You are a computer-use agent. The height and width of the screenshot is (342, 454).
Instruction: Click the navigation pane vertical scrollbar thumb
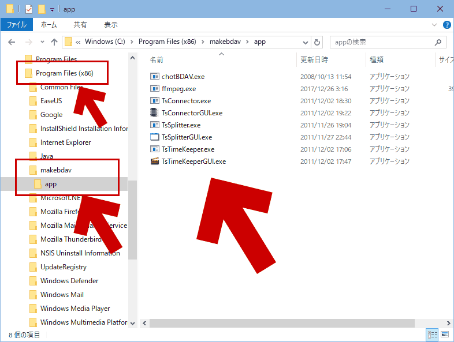point(132,220)
